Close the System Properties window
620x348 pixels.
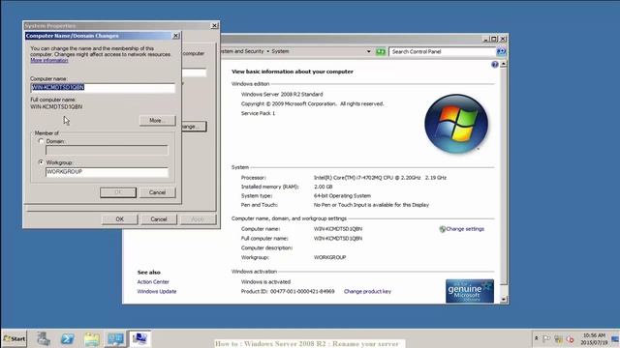(x=214, y=26)
